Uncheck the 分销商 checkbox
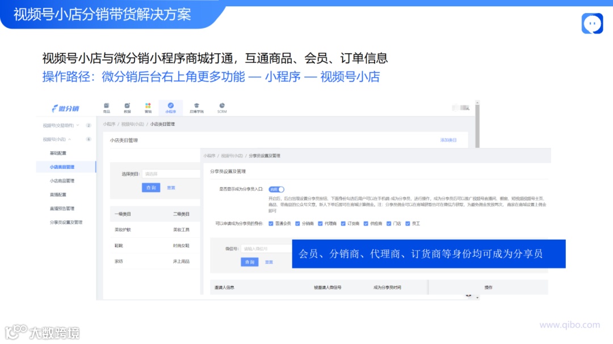This screenshot has height=344, width=613. click(x=297, y=224)
